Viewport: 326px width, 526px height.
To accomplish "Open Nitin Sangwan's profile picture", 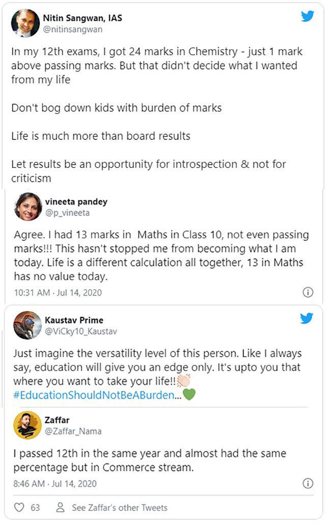I will click(25, 23).
